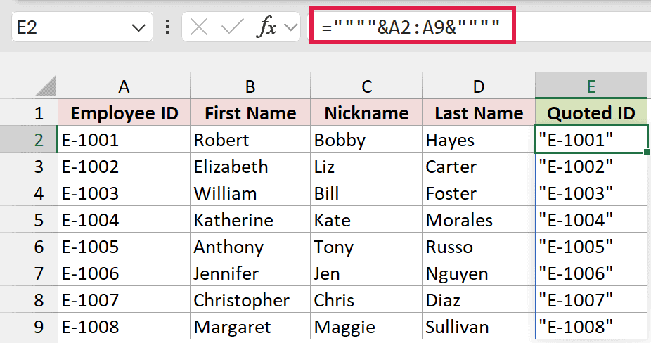Select the quoted cell "E-1006" in column E
651x343 pixels.
pyautogui.click(x=591, y=273)
